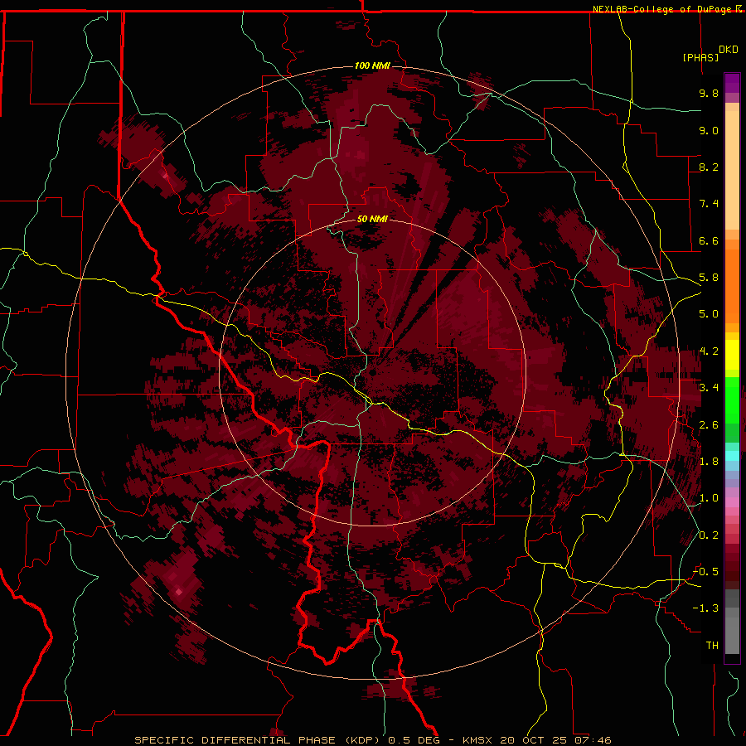746x746 pixels.
Task: Pick the cyan segment of the color bar
Action: (732, 456)
